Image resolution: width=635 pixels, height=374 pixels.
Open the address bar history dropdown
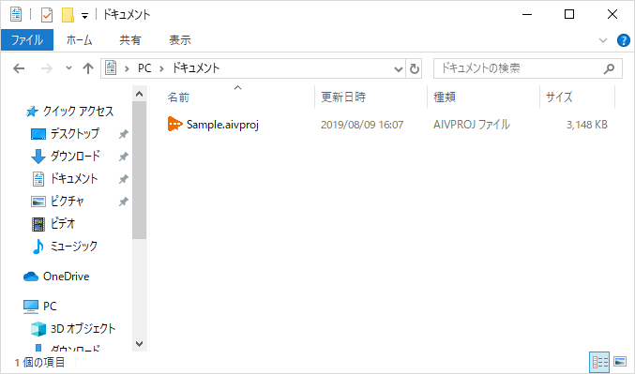(x=399, y=68)
